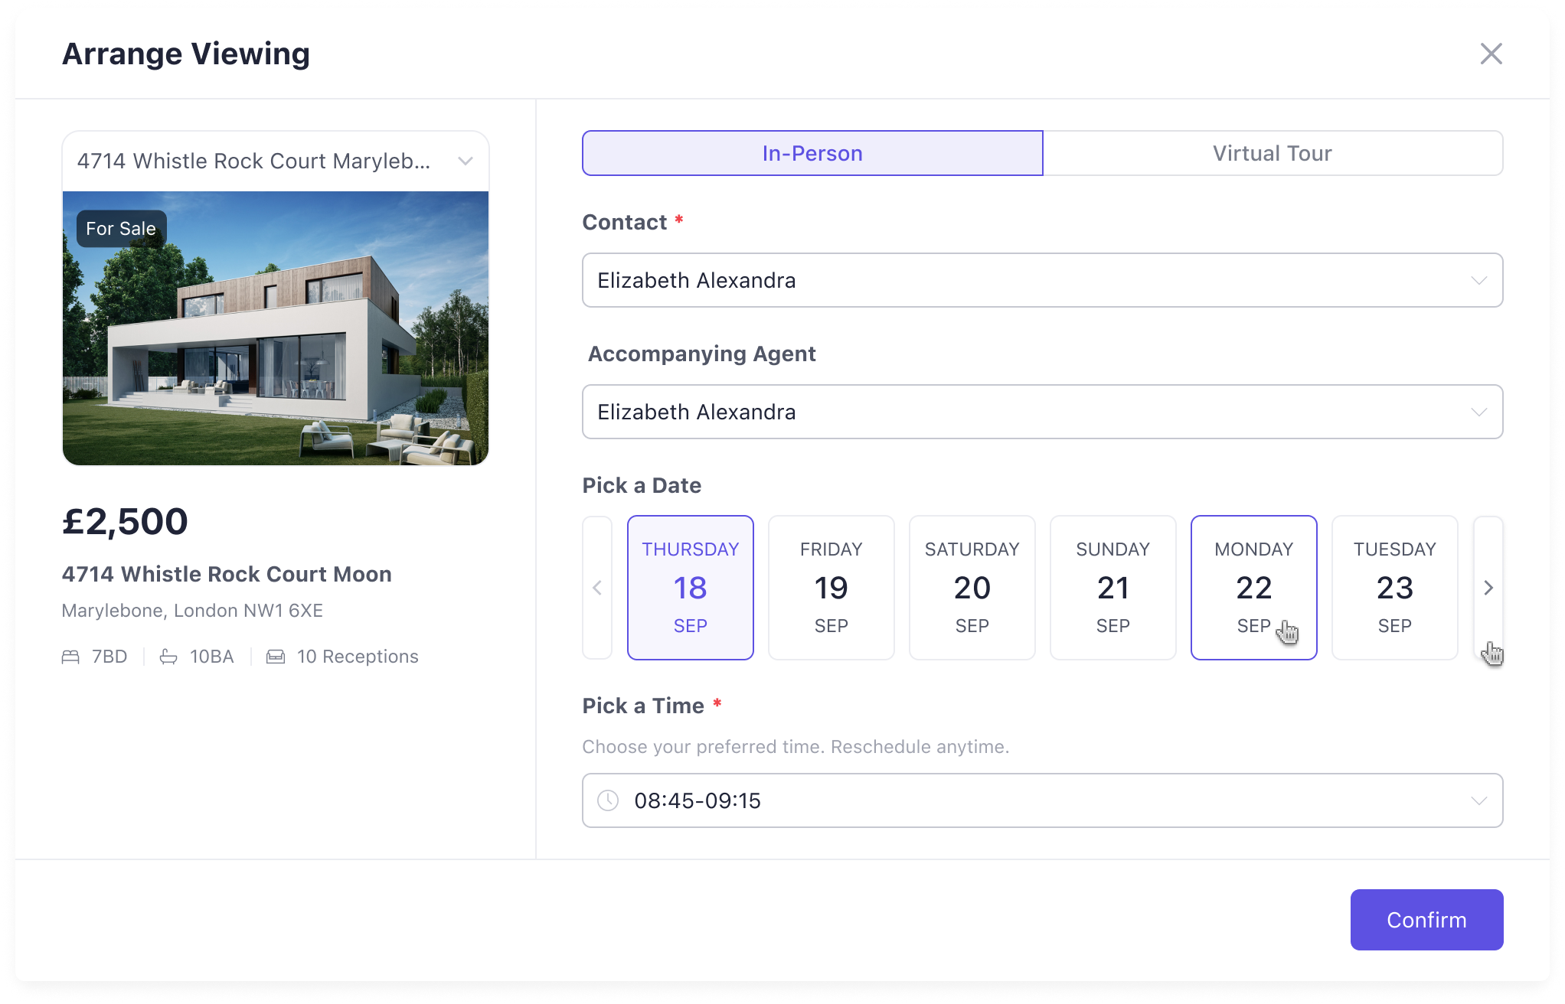The width and height of the screenshot is (1565, 1004).
Task: Click the bed icon beside 7BD
Action: pos(70,657)
